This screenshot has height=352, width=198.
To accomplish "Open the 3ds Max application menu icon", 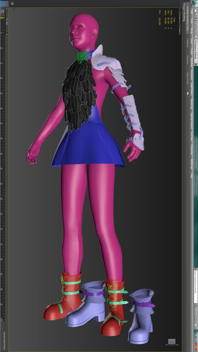I will point(194,3).
